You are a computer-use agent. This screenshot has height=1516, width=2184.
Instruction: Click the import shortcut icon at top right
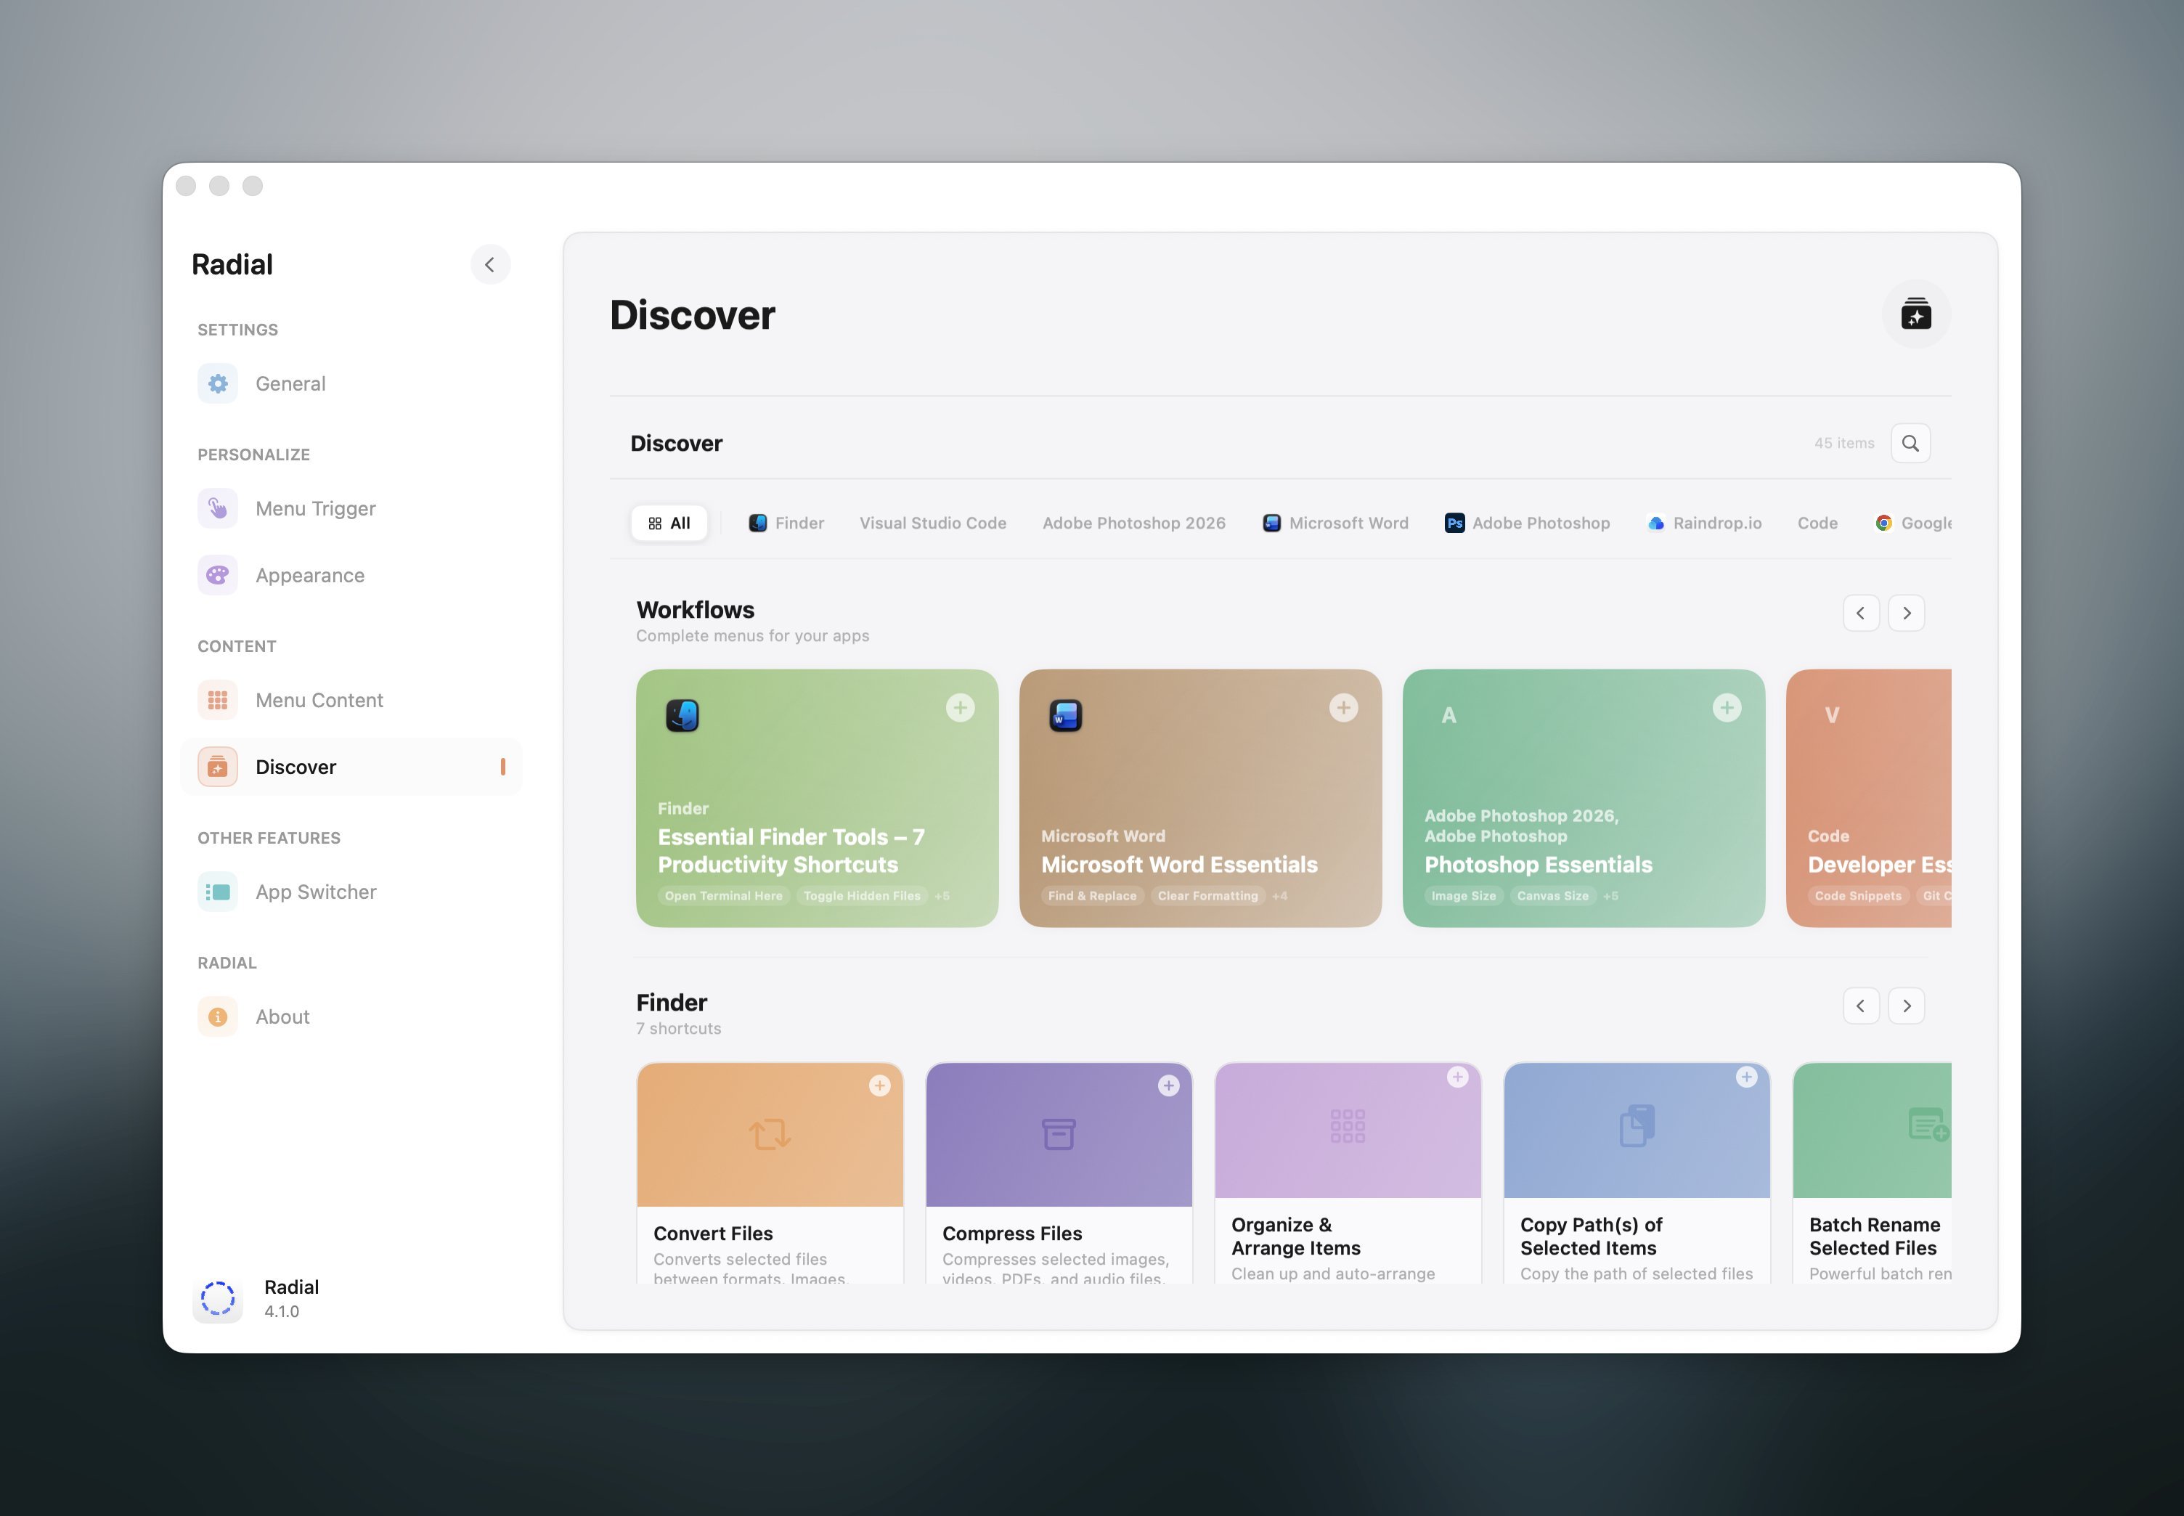[x=1916, y=314]
